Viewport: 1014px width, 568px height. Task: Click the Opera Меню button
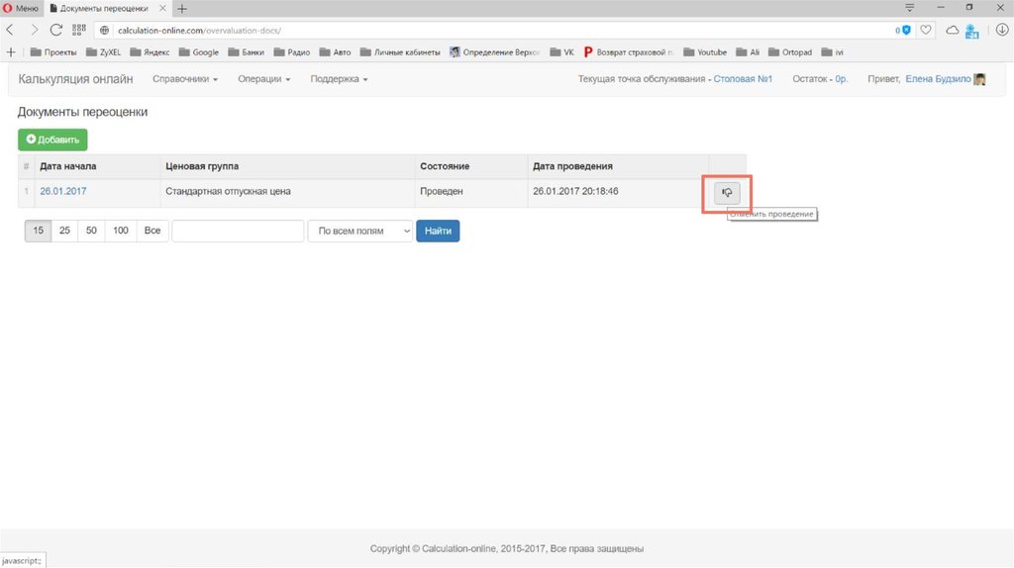[21, 8]
